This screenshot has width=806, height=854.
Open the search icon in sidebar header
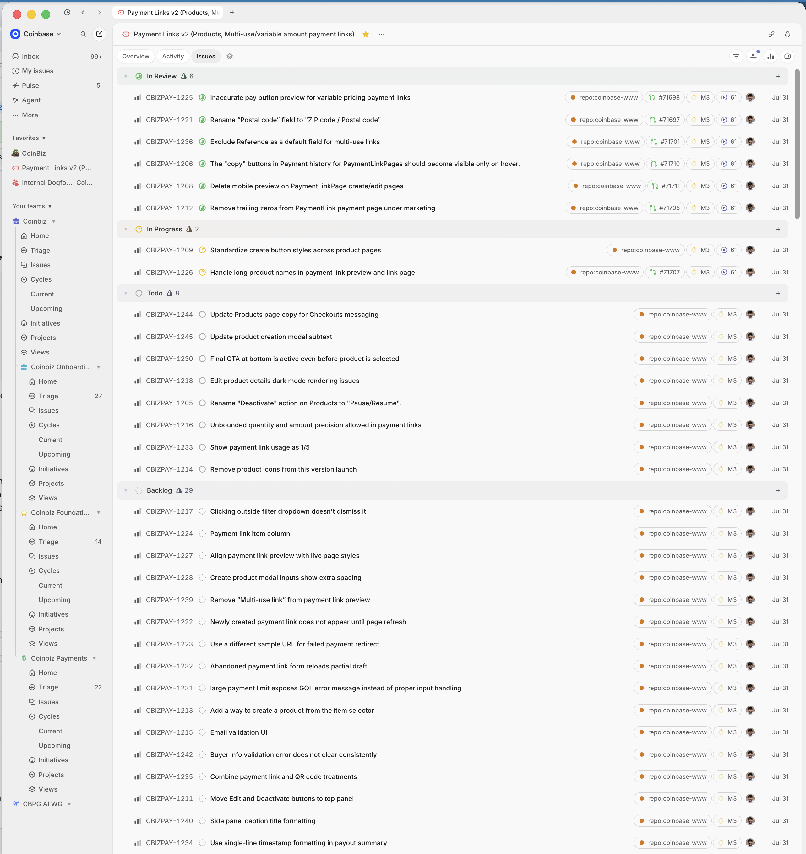(83, 34)
